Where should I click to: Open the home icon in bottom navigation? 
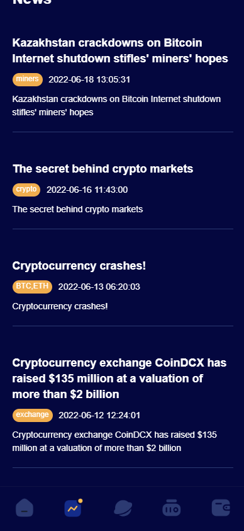click(25, 508)
